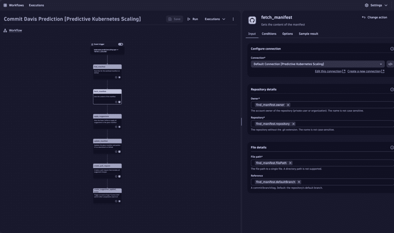Click Change action button
This screenshot has height=233, width=394.
click(374, 17)
